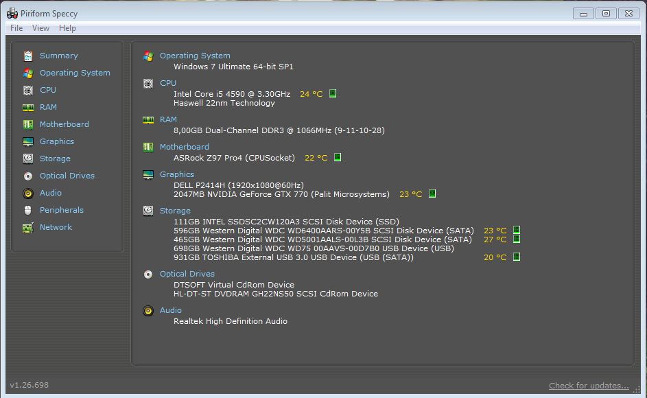Click the green indicator beside motherboard 22 °C
This screenshot has width=647, height=398.
click(337, 157)
